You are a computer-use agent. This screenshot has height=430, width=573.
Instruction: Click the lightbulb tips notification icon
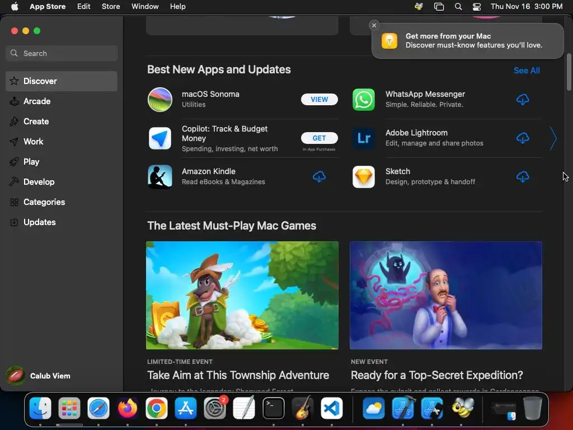[389, 40]
